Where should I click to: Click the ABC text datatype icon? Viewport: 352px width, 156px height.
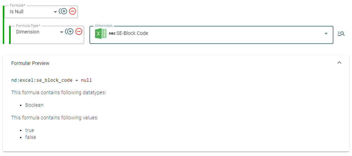[x=112, y=34]
